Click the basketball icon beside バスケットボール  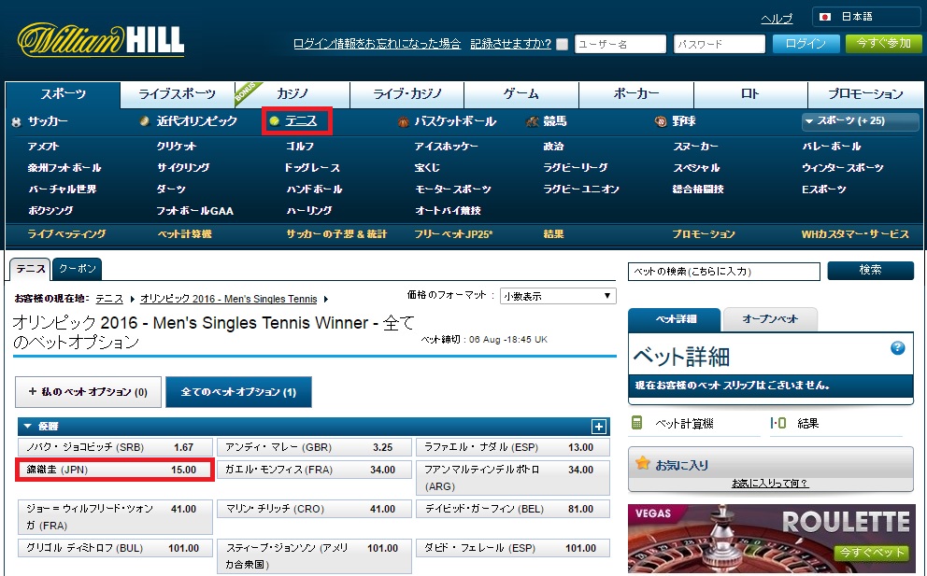pos(403,121)
